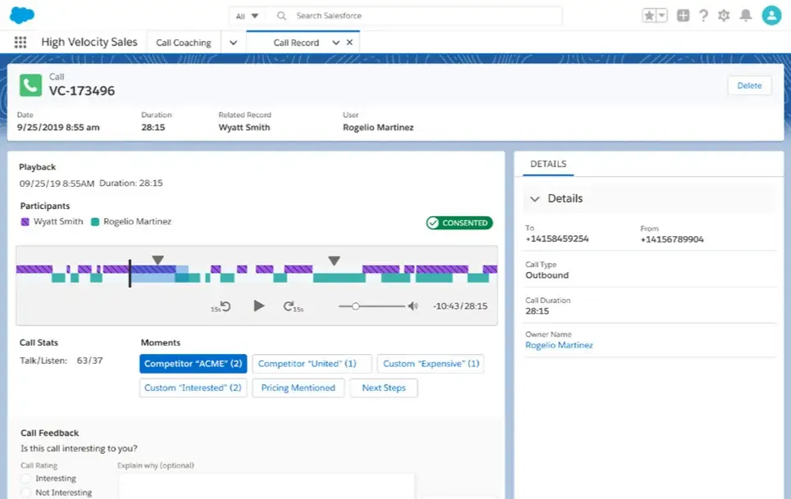Click the second moment marker triangle
This screenshot has width=791, height=499.
coord(334,261)
